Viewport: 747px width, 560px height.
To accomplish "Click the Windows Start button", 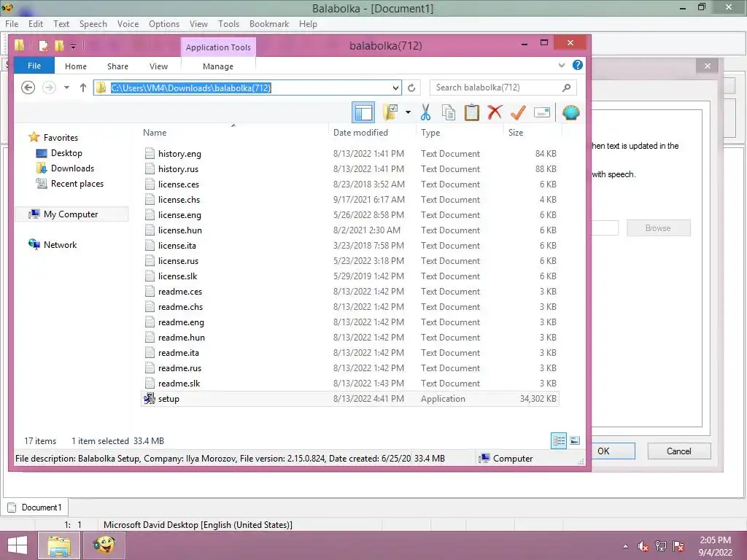I will [18, 545].
